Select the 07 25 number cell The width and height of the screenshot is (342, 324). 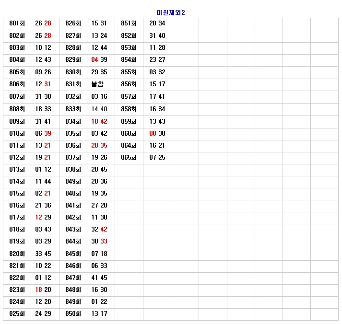[x=157, y=158]
